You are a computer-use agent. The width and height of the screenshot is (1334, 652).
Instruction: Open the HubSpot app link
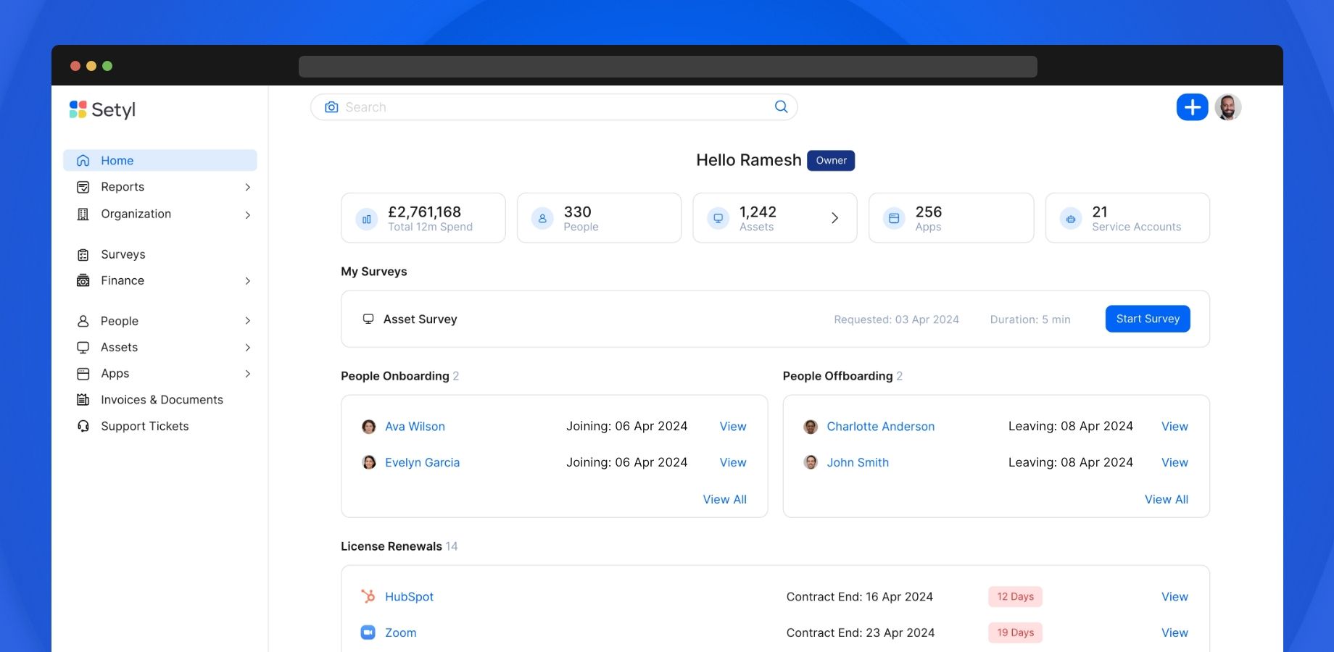pos(409,596)
